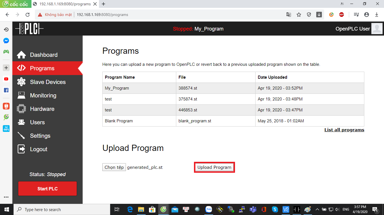Select the Blank Program row name
Screen dimensions: 384x215
[x=119, y=121]
